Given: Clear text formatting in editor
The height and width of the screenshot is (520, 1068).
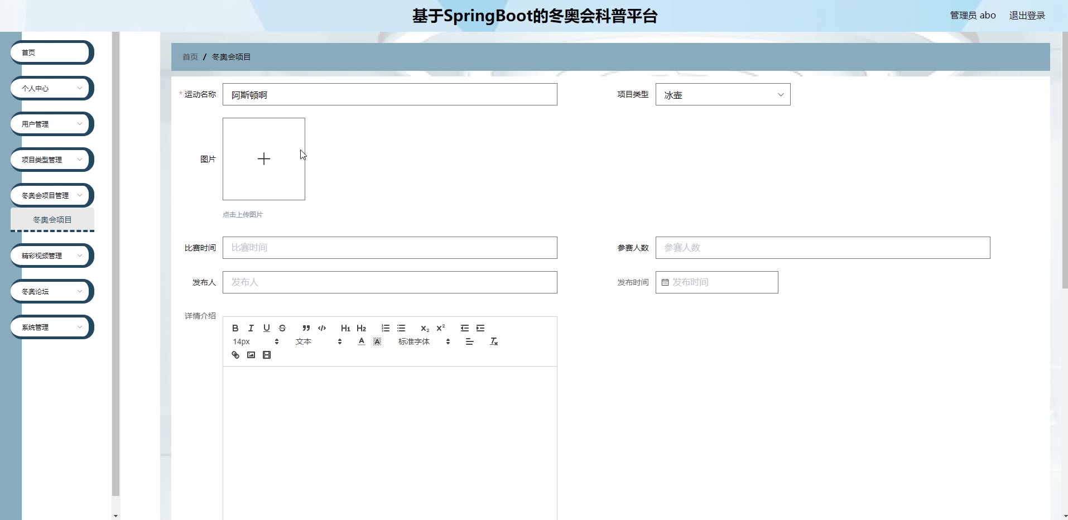Looking at the screenshot, I should click(x=494, y=341).
